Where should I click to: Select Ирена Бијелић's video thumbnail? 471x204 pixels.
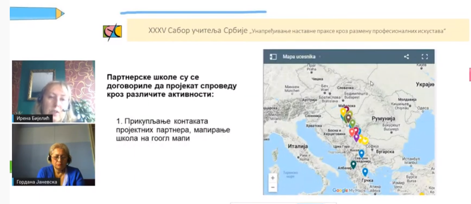[x=54, y=91]
